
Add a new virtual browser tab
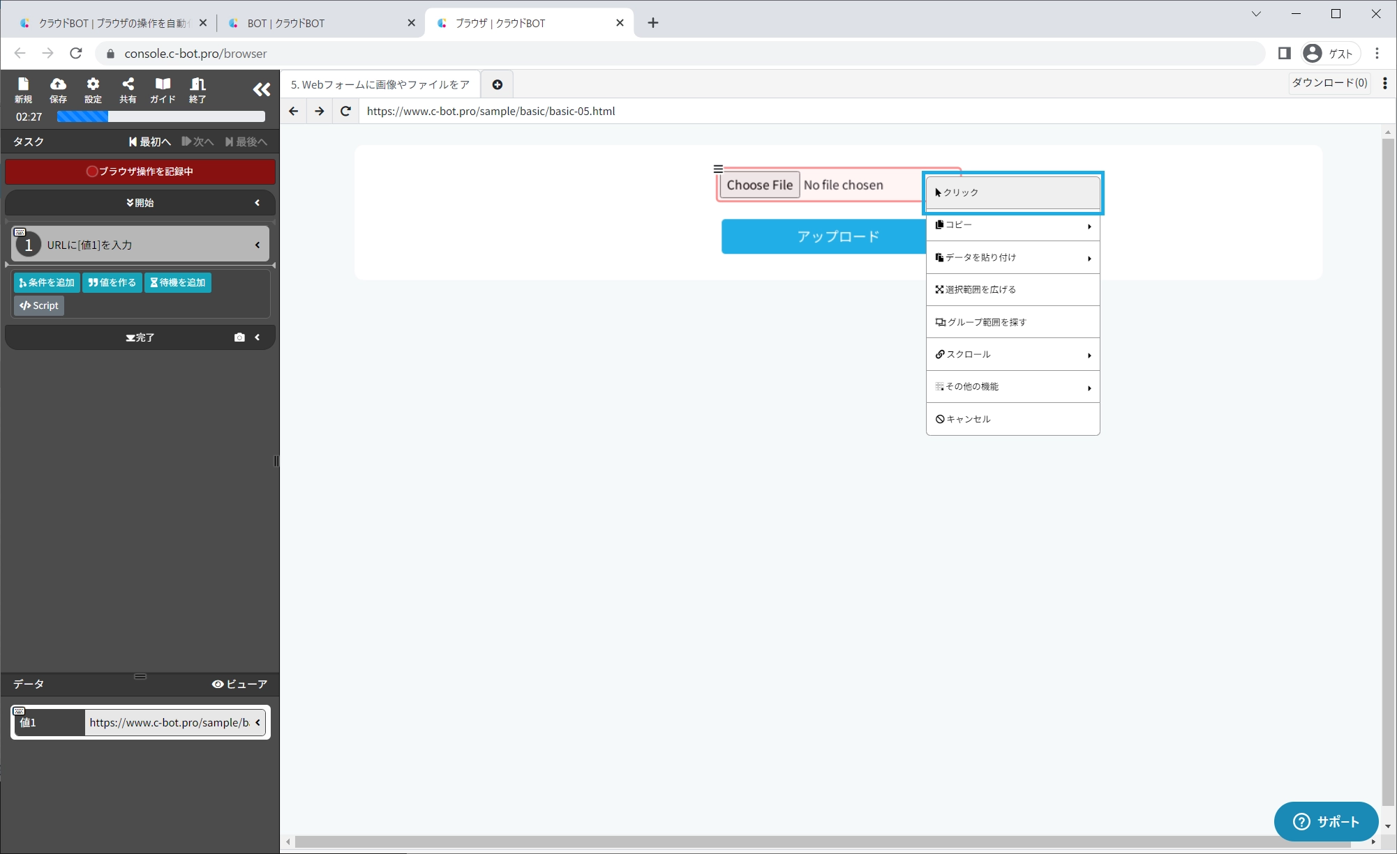click(x=497, y=84)
